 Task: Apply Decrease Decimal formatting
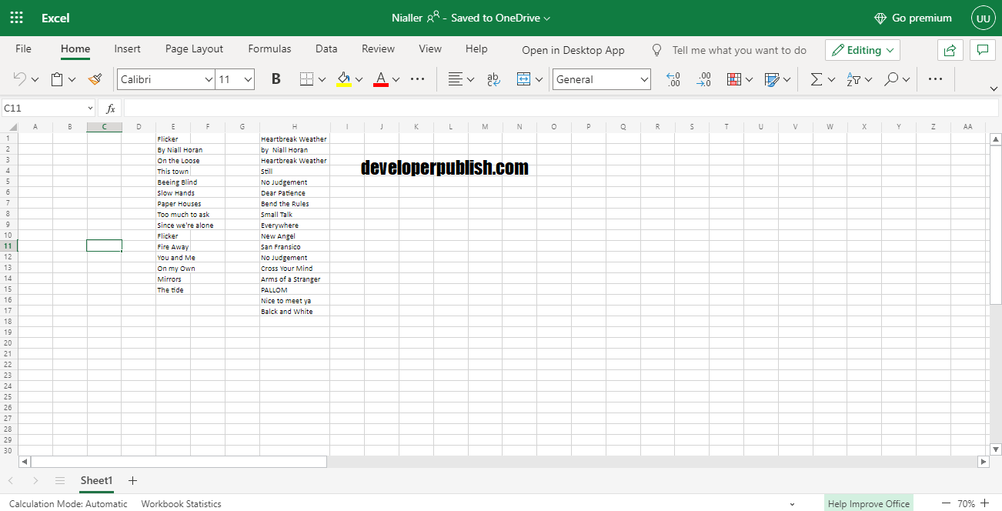703,78
